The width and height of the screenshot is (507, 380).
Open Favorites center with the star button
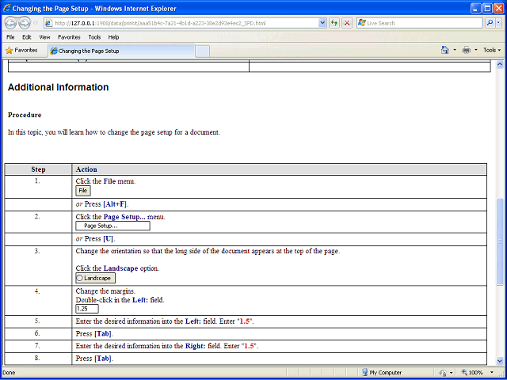[21, 51]
